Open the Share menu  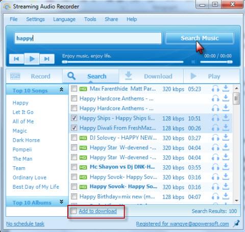tap(111, 19)
